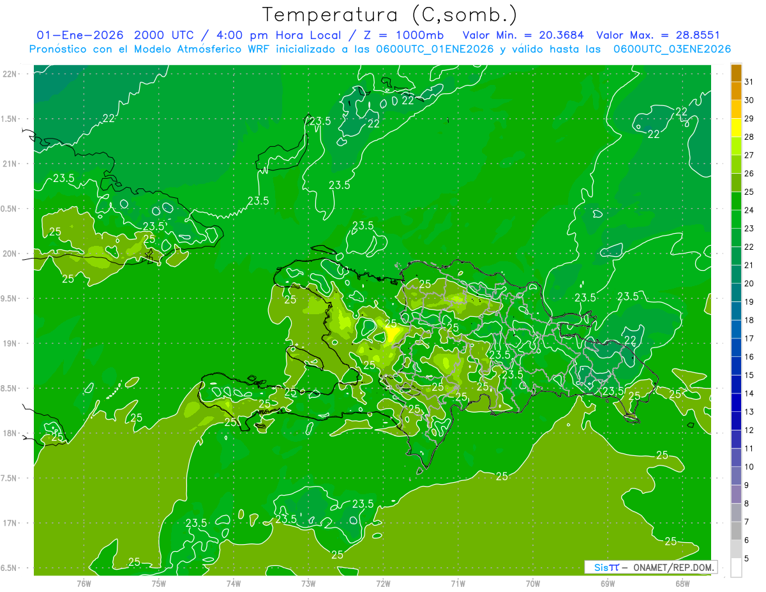Click the legend value '21'
Viewport: 766px width, 592px height.
click(749, 265)
